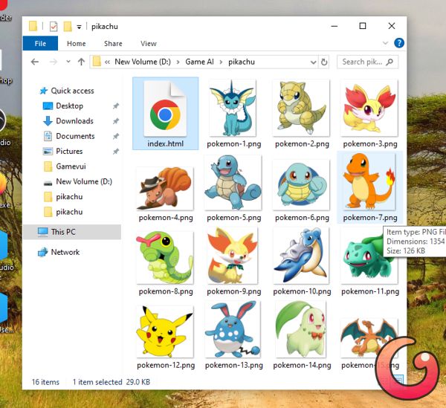Select Network in navigation pane

(x=65, y=252)
